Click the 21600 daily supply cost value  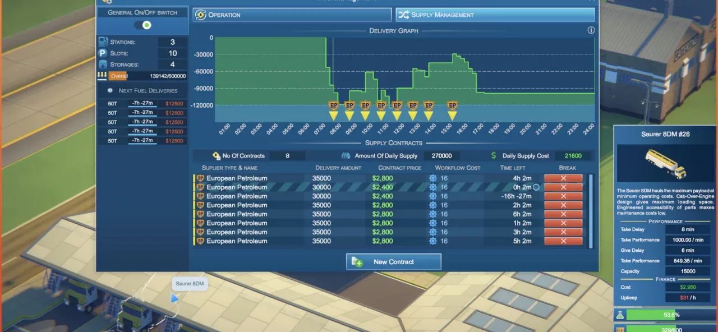point(573,156)
